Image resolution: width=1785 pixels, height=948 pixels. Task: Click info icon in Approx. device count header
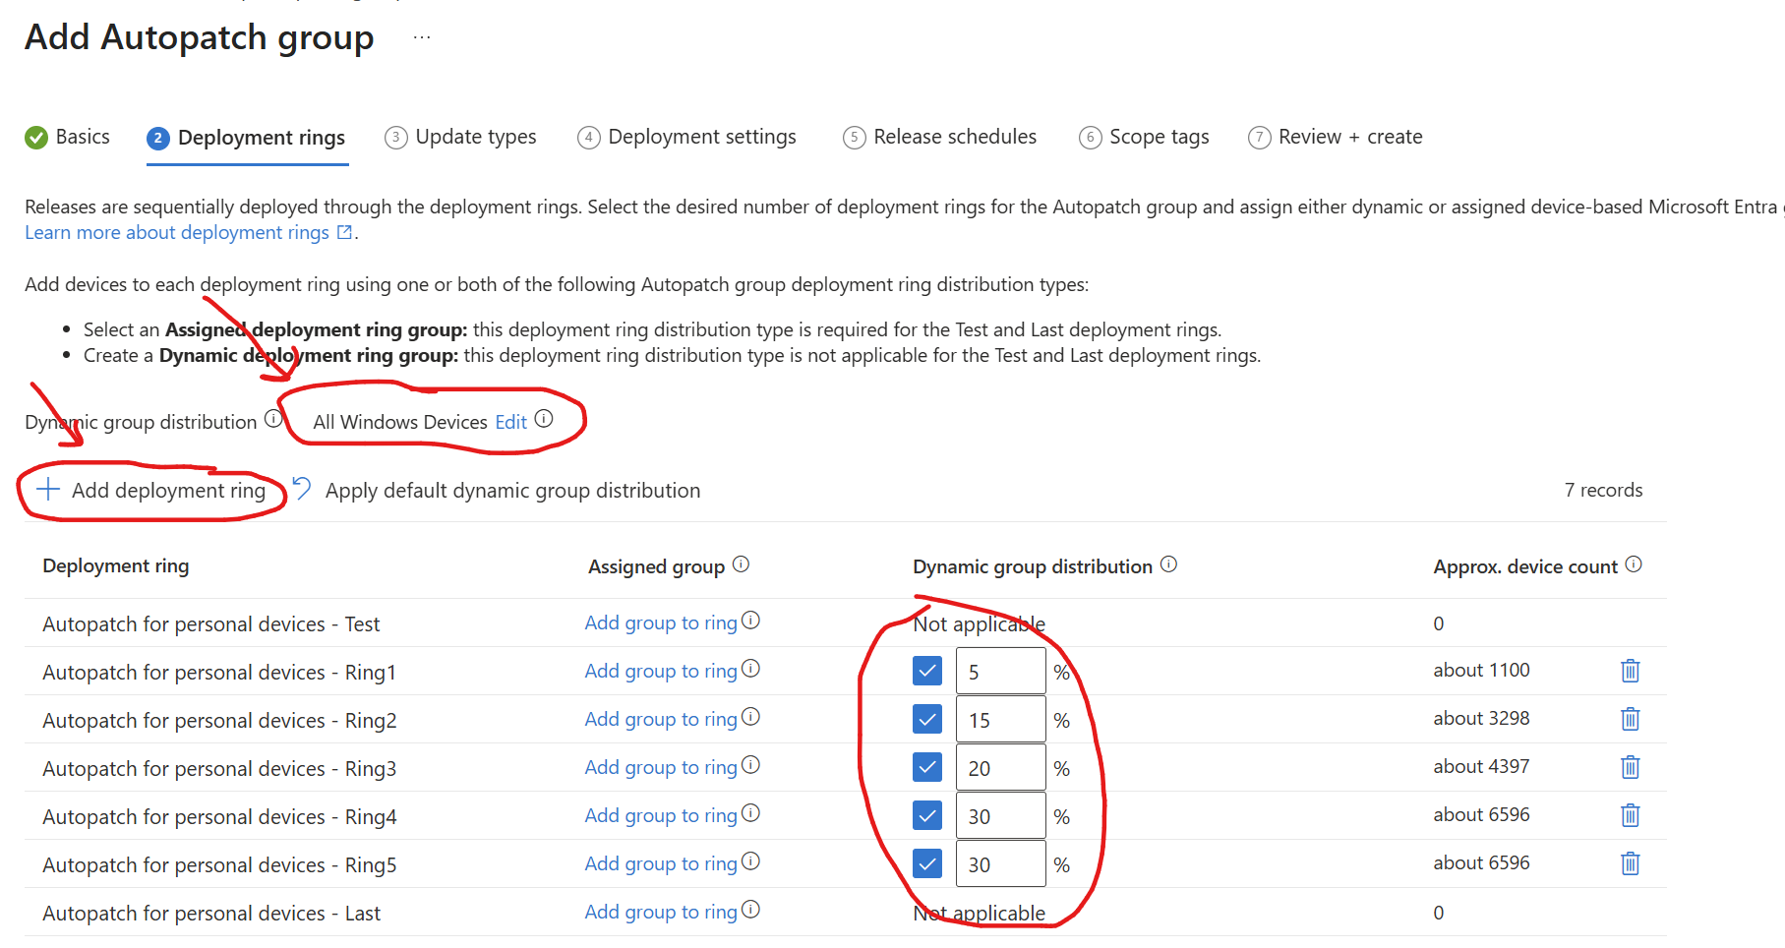coord(1634,564)
